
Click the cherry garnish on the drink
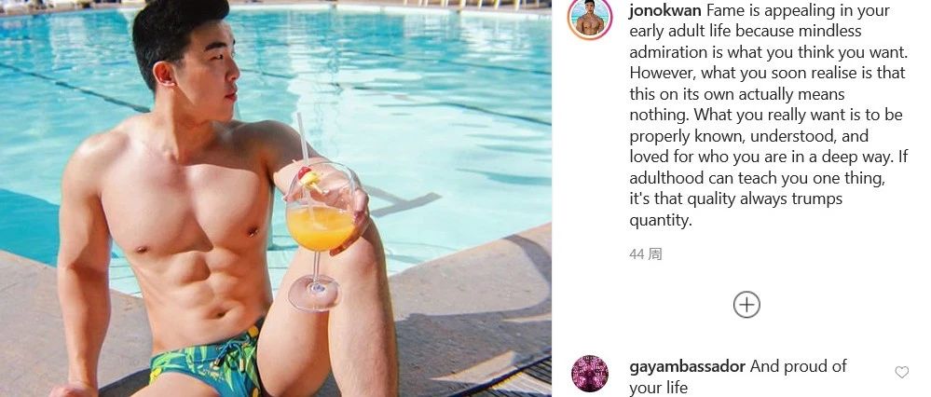coord(305,172)
